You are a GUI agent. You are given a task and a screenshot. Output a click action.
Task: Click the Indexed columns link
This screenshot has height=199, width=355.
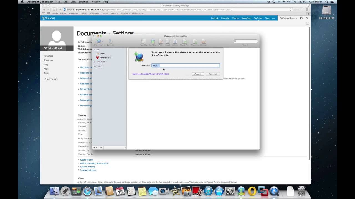[88, 170]
